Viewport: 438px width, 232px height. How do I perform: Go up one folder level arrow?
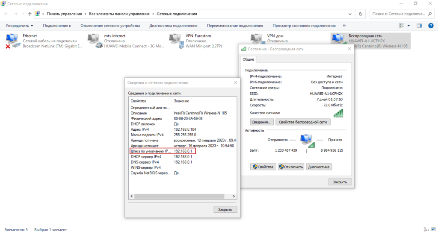tap(30, 14)
